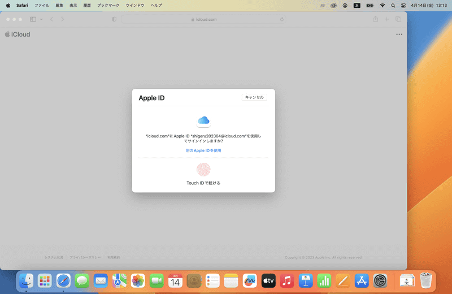This screenshot has height=294, width=452.
Task: Click the date and time in menu bar
Action: [x=429, y=5]
